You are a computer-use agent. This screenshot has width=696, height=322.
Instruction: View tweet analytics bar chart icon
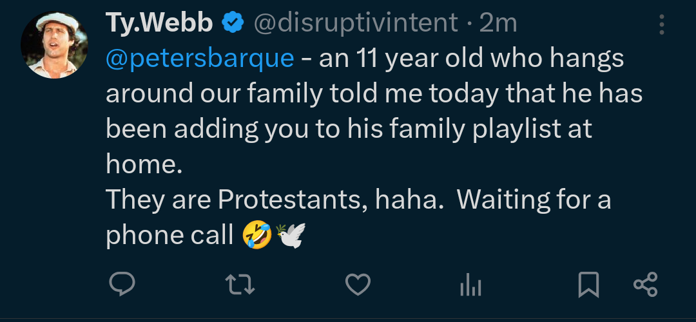point(471,284)
